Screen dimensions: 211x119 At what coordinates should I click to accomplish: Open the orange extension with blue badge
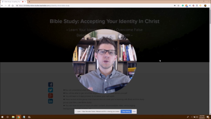pos(186,6)
